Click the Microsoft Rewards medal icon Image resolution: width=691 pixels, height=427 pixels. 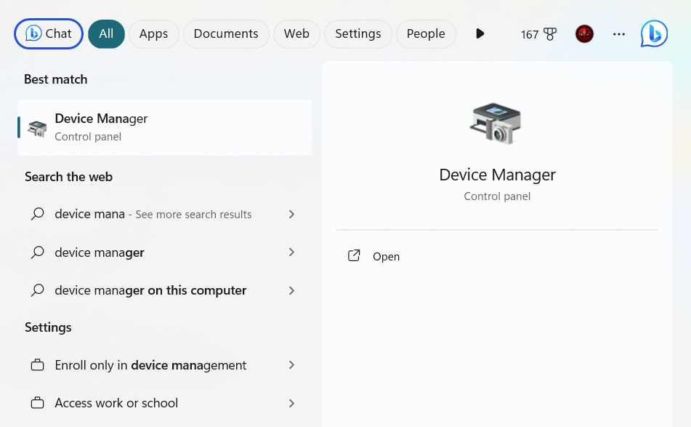coord(550,33)
